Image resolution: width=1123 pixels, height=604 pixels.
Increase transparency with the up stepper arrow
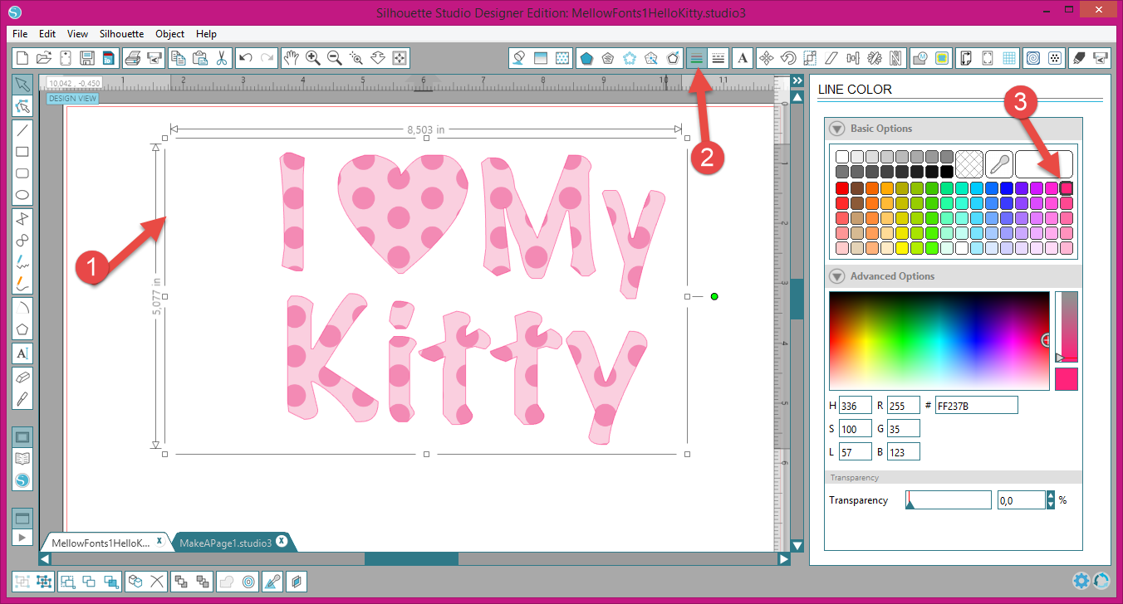coord(1051,496)
